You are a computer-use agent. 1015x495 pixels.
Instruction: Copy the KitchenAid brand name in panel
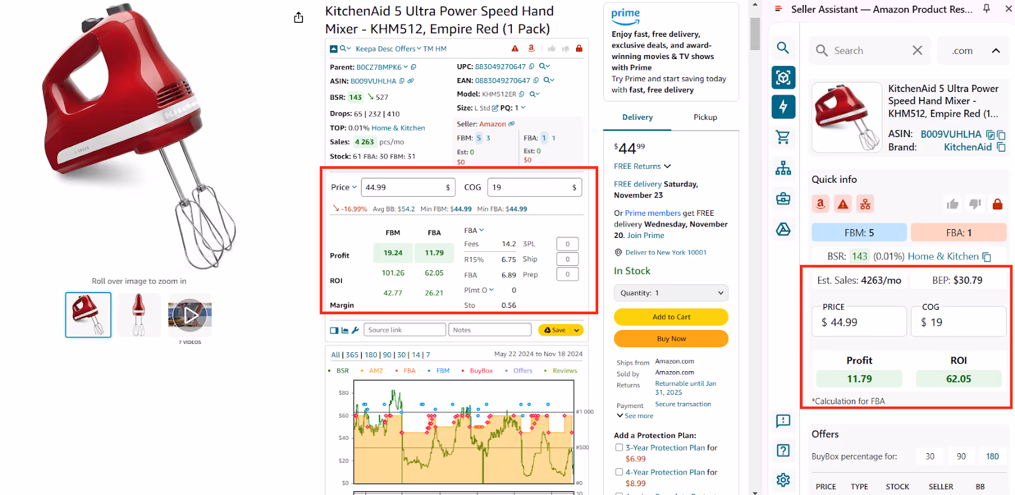click(1001, 147)
